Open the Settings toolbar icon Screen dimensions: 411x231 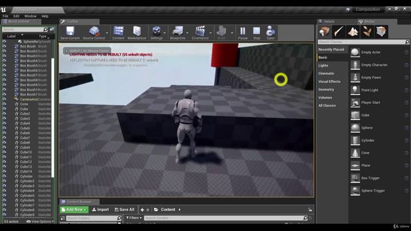pos(157,31)
